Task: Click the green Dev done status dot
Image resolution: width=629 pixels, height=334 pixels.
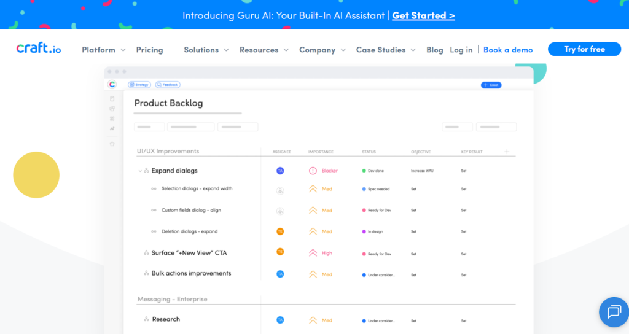Action: pyautogui.click(x=364, y=171)
